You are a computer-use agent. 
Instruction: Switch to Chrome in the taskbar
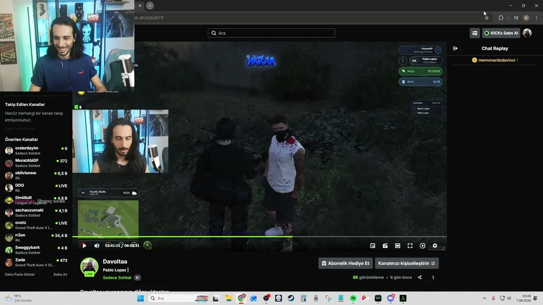click(x=241, y=298)
